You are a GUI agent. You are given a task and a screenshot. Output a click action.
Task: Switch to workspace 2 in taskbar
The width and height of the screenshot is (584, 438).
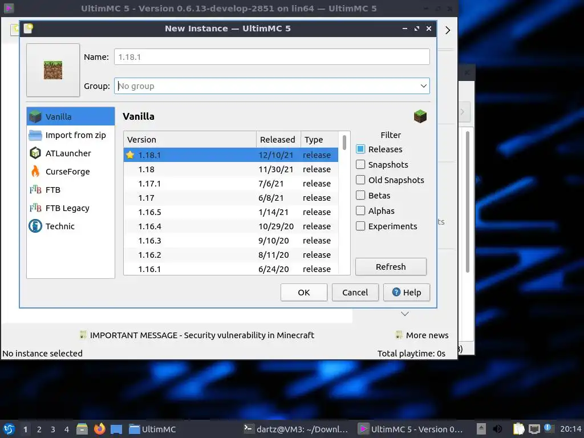39,429
